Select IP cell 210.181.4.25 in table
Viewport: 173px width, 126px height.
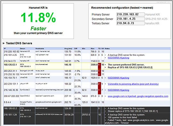click(10, 55)
